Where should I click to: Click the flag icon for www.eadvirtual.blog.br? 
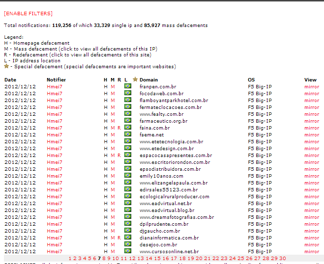click(x=128, y=210)
